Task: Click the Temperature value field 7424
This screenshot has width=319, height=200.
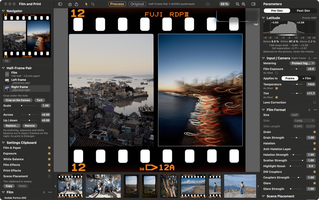Action: pos(311,84)
